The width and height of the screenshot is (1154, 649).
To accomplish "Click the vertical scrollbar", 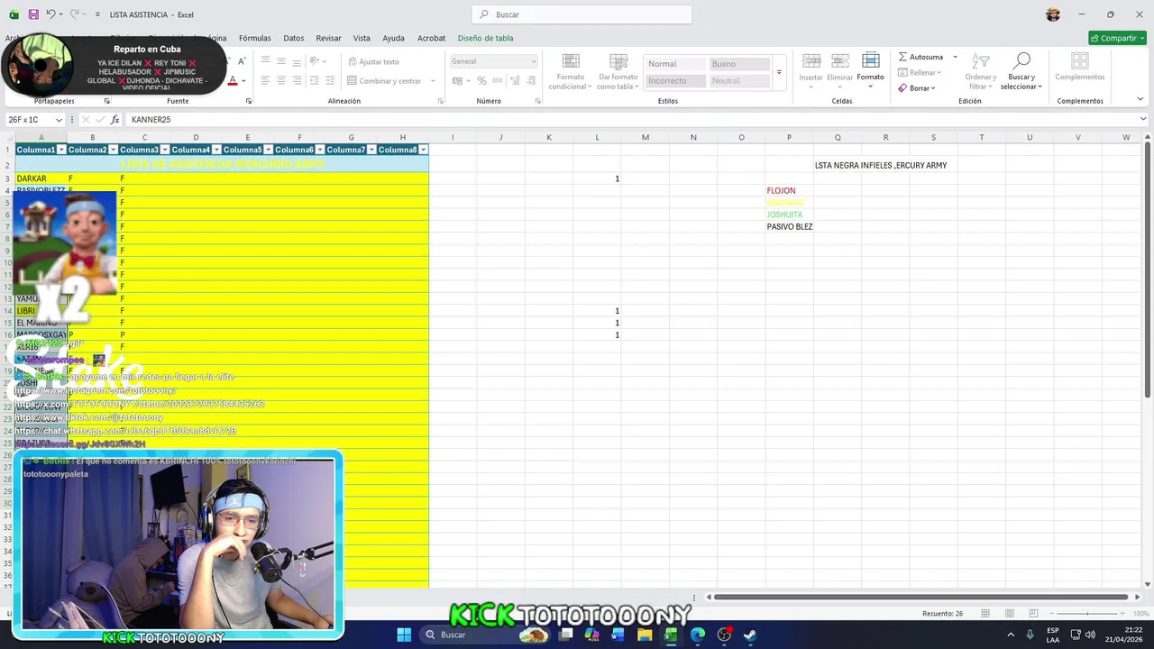I will [1148, 270].
